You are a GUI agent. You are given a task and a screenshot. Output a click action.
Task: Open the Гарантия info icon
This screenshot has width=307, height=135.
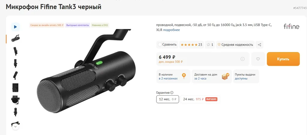[x=172, y=93]
